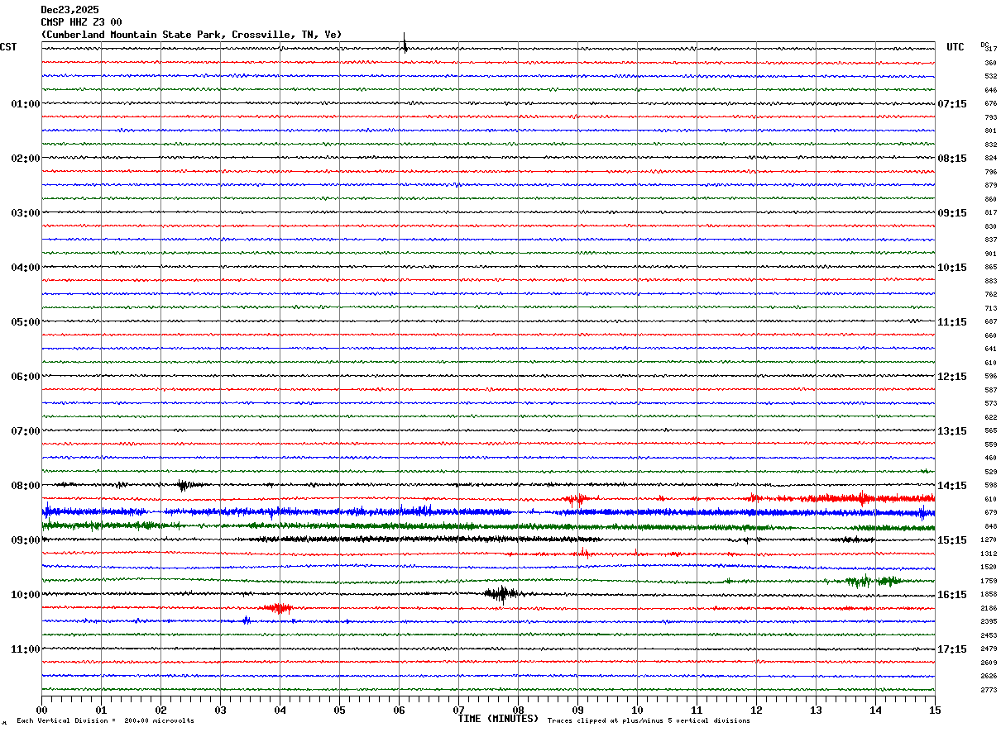The height and width of the screenshot is (732, 1001).
Task: Select the 11:00 CST row label
Action: (x=26, y=649)
